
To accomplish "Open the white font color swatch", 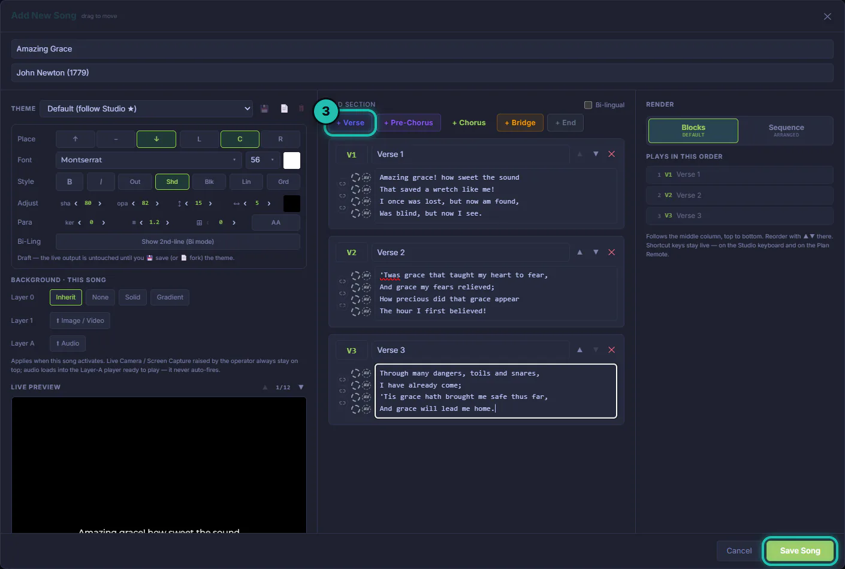I will point(292,160).
